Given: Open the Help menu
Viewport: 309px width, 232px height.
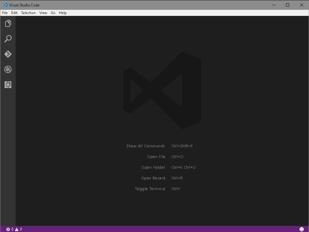Looking at the screenshot, I should click(x=63, y=13).
